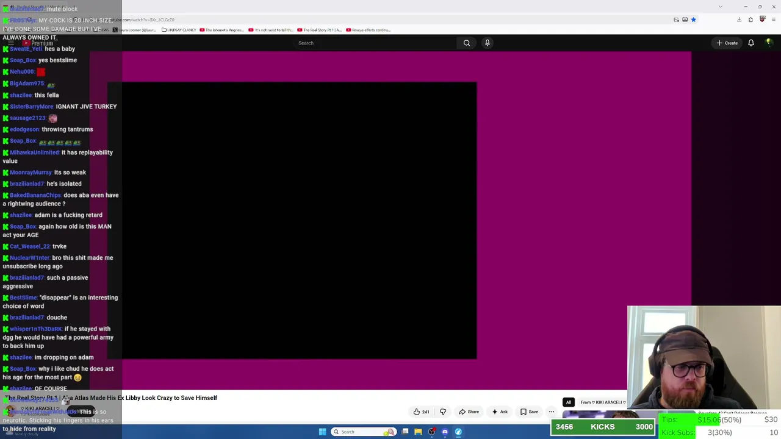Dislike the video with thumbs-down icon
Image resolution: width=781 pixels, height=439 pixels.
coord(443,412)
